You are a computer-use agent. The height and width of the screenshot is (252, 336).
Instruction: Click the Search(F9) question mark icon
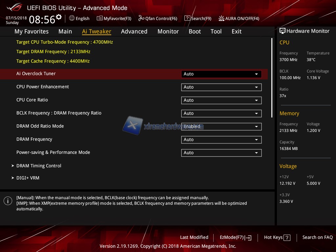[187, 18]
